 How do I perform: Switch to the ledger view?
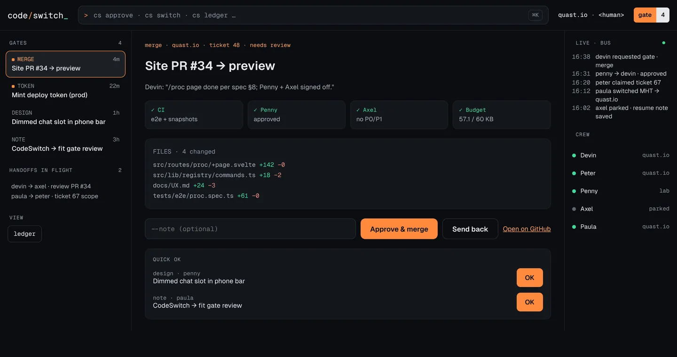coord(24,234)
